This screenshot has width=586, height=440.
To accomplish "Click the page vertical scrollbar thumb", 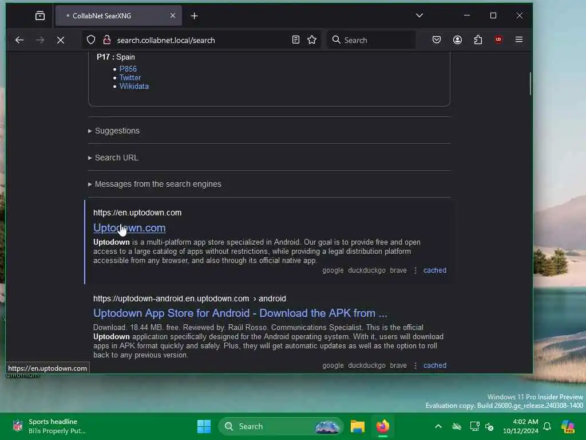I will click(x=530, y=84).
